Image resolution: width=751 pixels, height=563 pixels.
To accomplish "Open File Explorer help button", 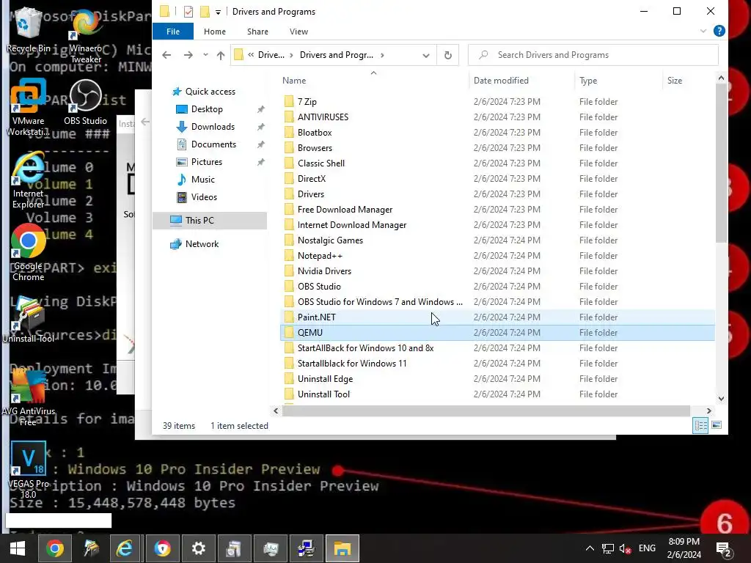I will point(719,31).
